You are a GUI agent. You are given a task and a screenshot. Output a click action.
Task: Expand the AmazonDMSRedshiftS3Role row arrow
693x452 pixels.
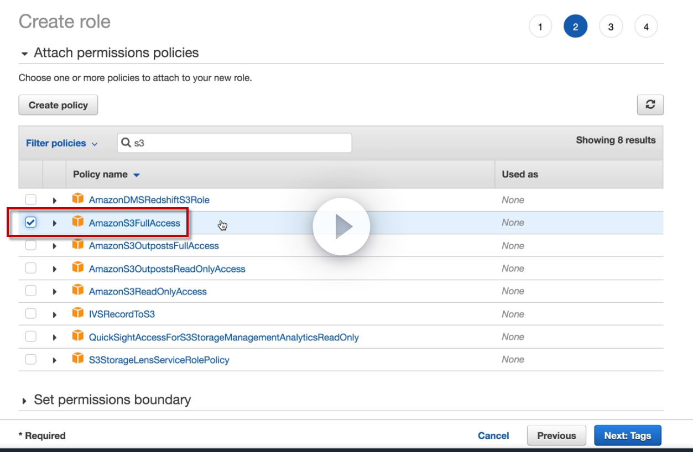[54, 200]
